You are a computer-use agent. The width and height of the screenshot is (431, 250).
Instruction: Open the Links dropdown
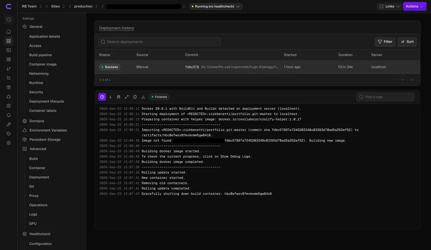coord(389,6)
